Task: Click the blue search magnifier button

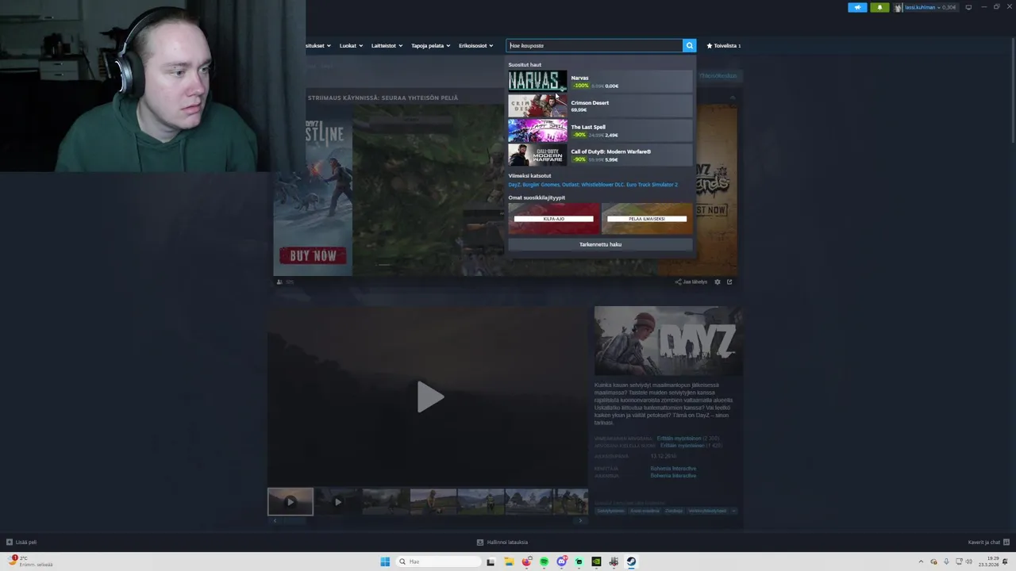Action: pyautogui.click(x=690, y=45)
